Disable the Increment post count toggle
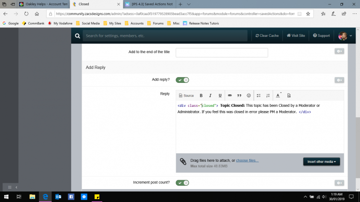The height and width of the screenshot is (202, 360). click(x=182, y=183)
